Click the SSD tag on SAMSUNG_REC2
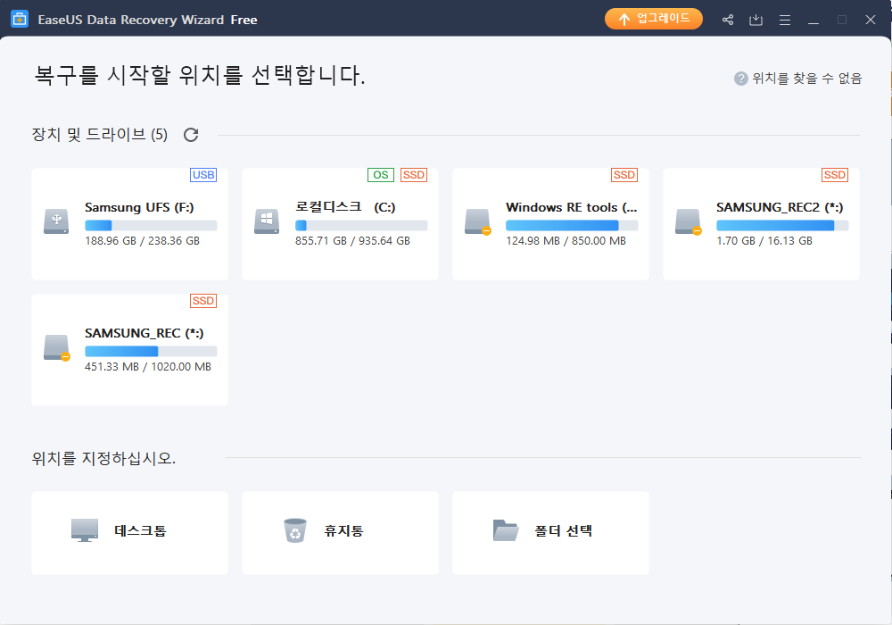This screenshot has height=625, width=892. [x=835, y=175]
